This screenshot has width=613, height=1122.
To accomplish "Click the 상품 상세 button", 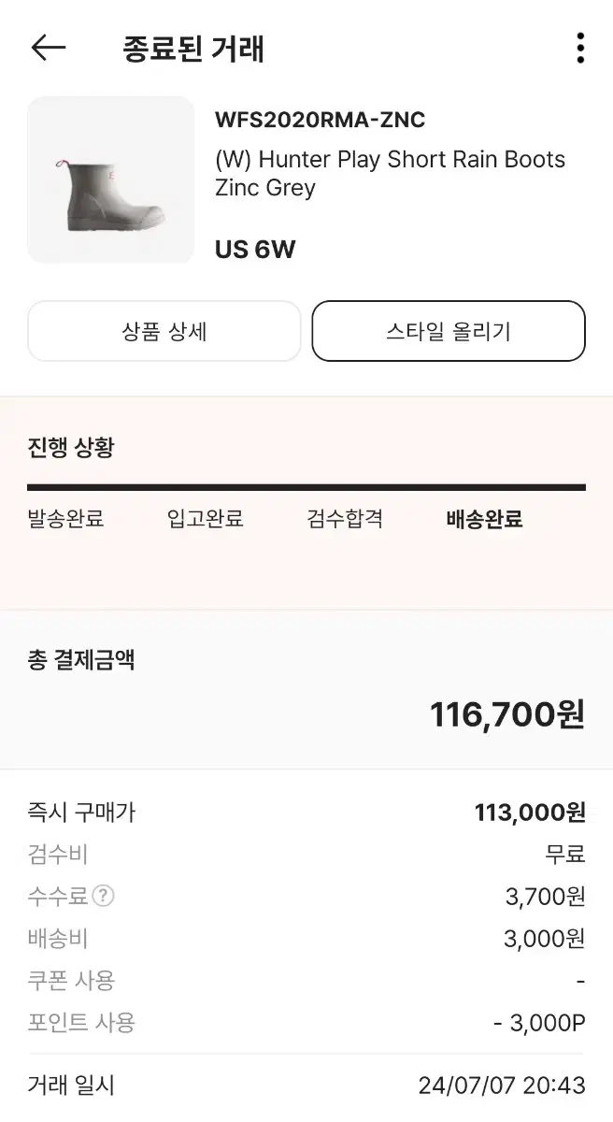I will pos(164,331).
